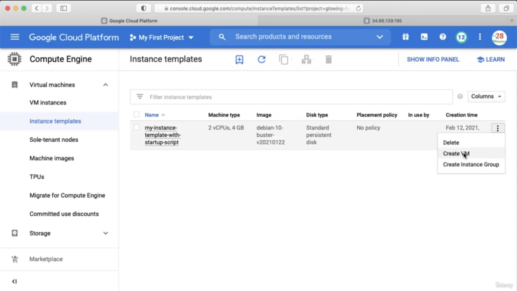517x291 pixels.
Task: Open a new Safari tab with plus
Action: (x=512, y=21)
